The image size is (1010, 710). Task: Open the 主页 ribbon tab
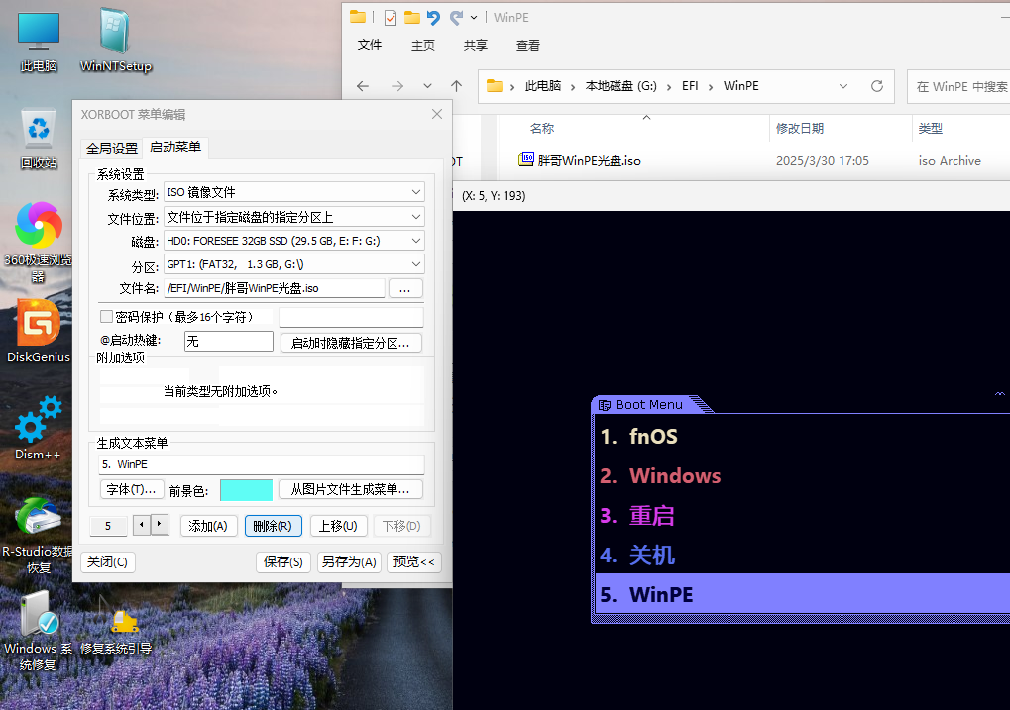(422, 45)
